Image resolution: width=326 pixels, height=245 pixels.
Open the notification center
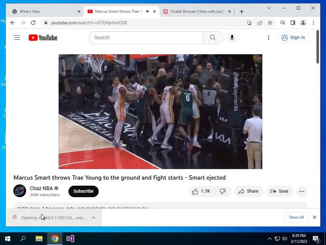click(x=316, y=239)
